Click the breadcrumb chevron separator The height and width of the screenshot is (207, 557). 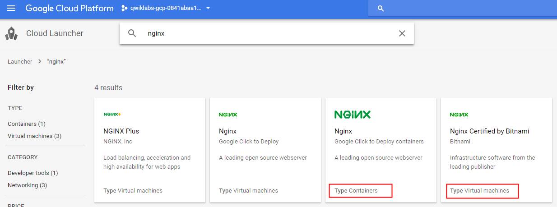coord(40,61)
